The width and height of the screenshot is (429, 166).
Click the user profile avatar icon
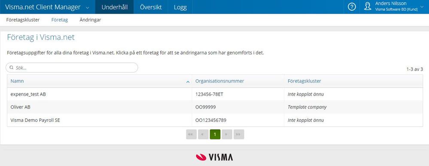click(x=368, y=6)
